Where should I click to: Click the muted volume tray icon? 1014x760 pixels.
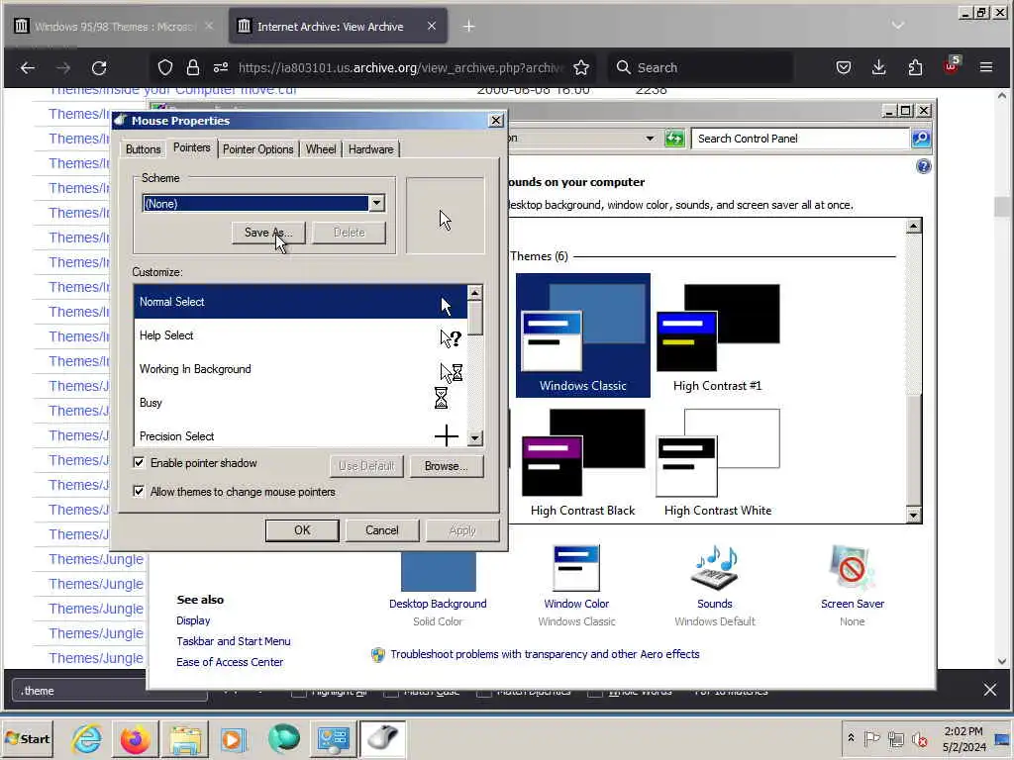(919, 738)
